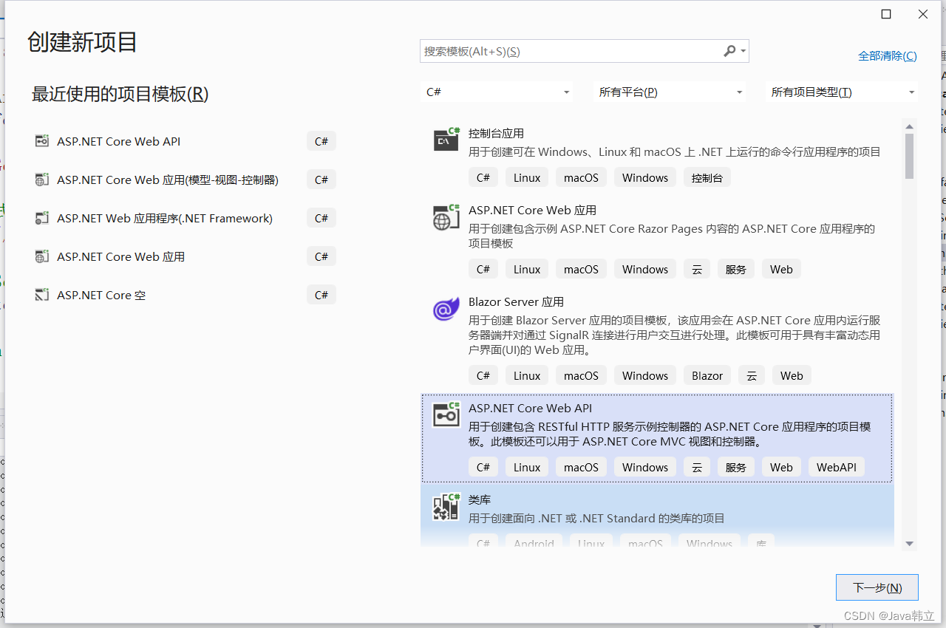Click the macOS tag under 控制台应用
The width and height of the screenshot is (946, 628).
pyautogui.click(x=581, y=177)
